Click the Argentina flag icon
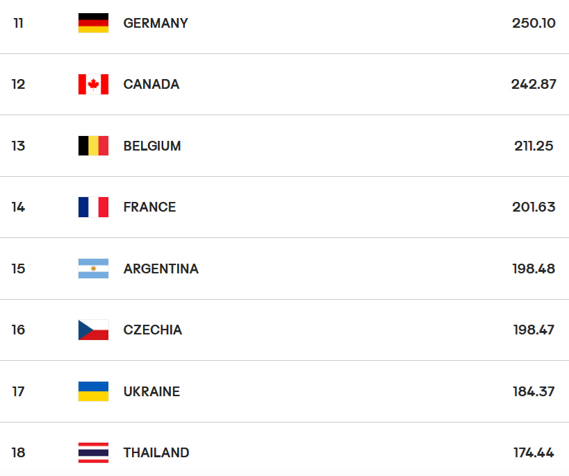This screenshot has height=476, width=569. 93,269
